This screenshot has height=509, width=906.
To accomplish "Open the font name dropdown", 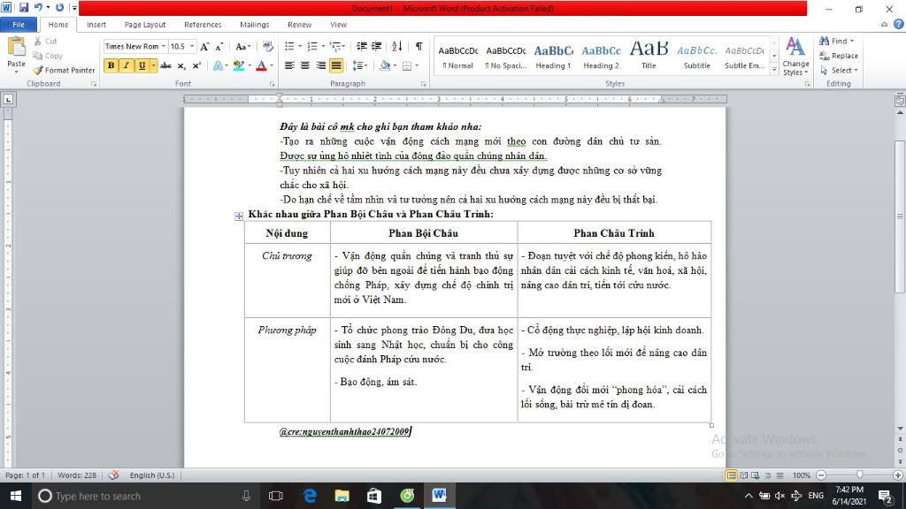I will coord(164,47).
